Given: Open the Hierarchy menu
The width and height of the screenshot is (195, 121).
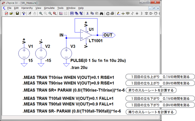Looking at the screenshot, I should tap(27, 8).
